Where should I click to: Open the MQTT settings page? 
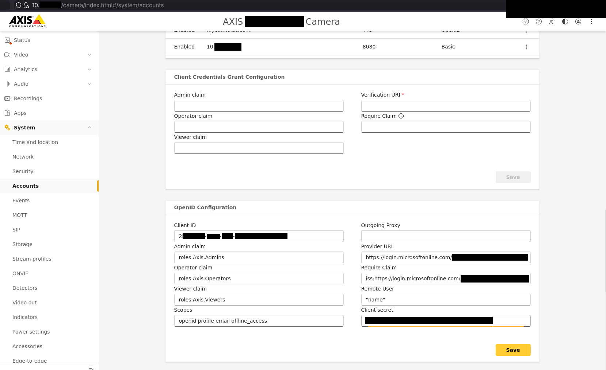[20, 215]
